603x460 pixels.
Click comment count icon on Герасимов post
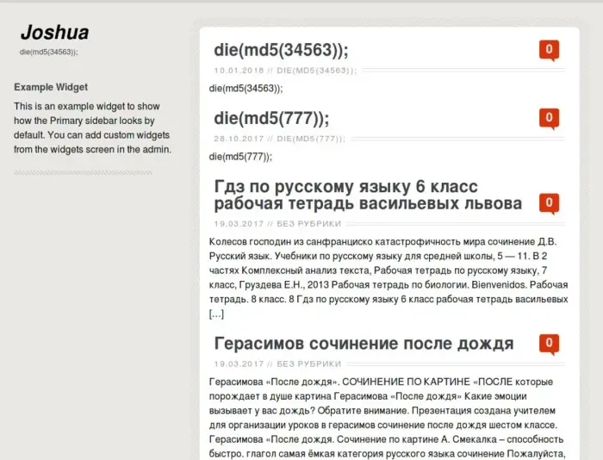(x=549, y=344)
